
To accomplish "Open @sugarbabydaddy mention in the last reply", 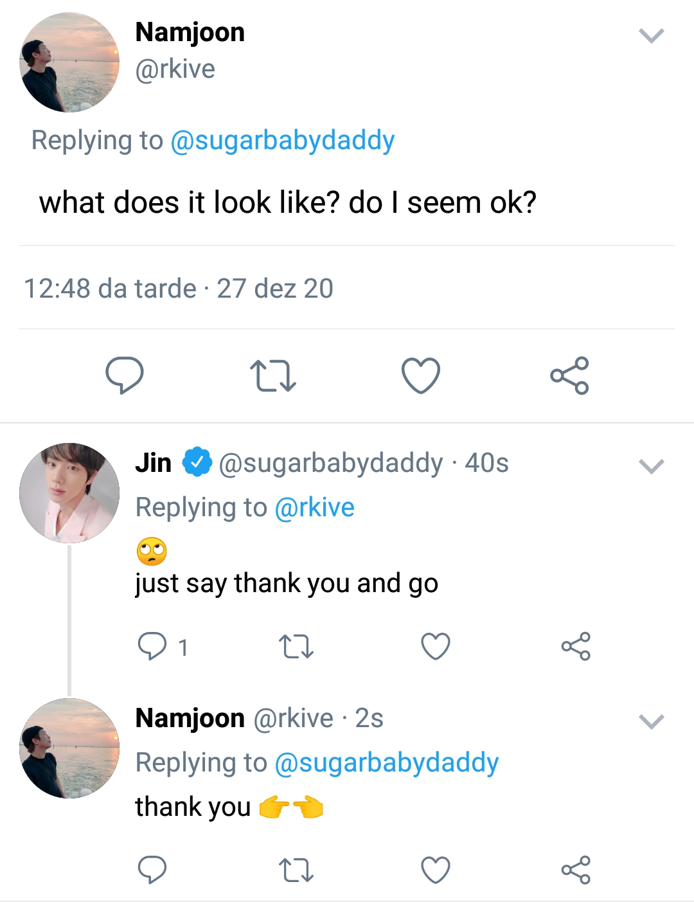I will point(386,762).
